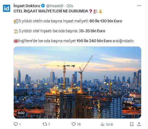Open the view analytics bar chart icon
The height and width of the screenshot is (129, 148).
[x=102, y=124]
